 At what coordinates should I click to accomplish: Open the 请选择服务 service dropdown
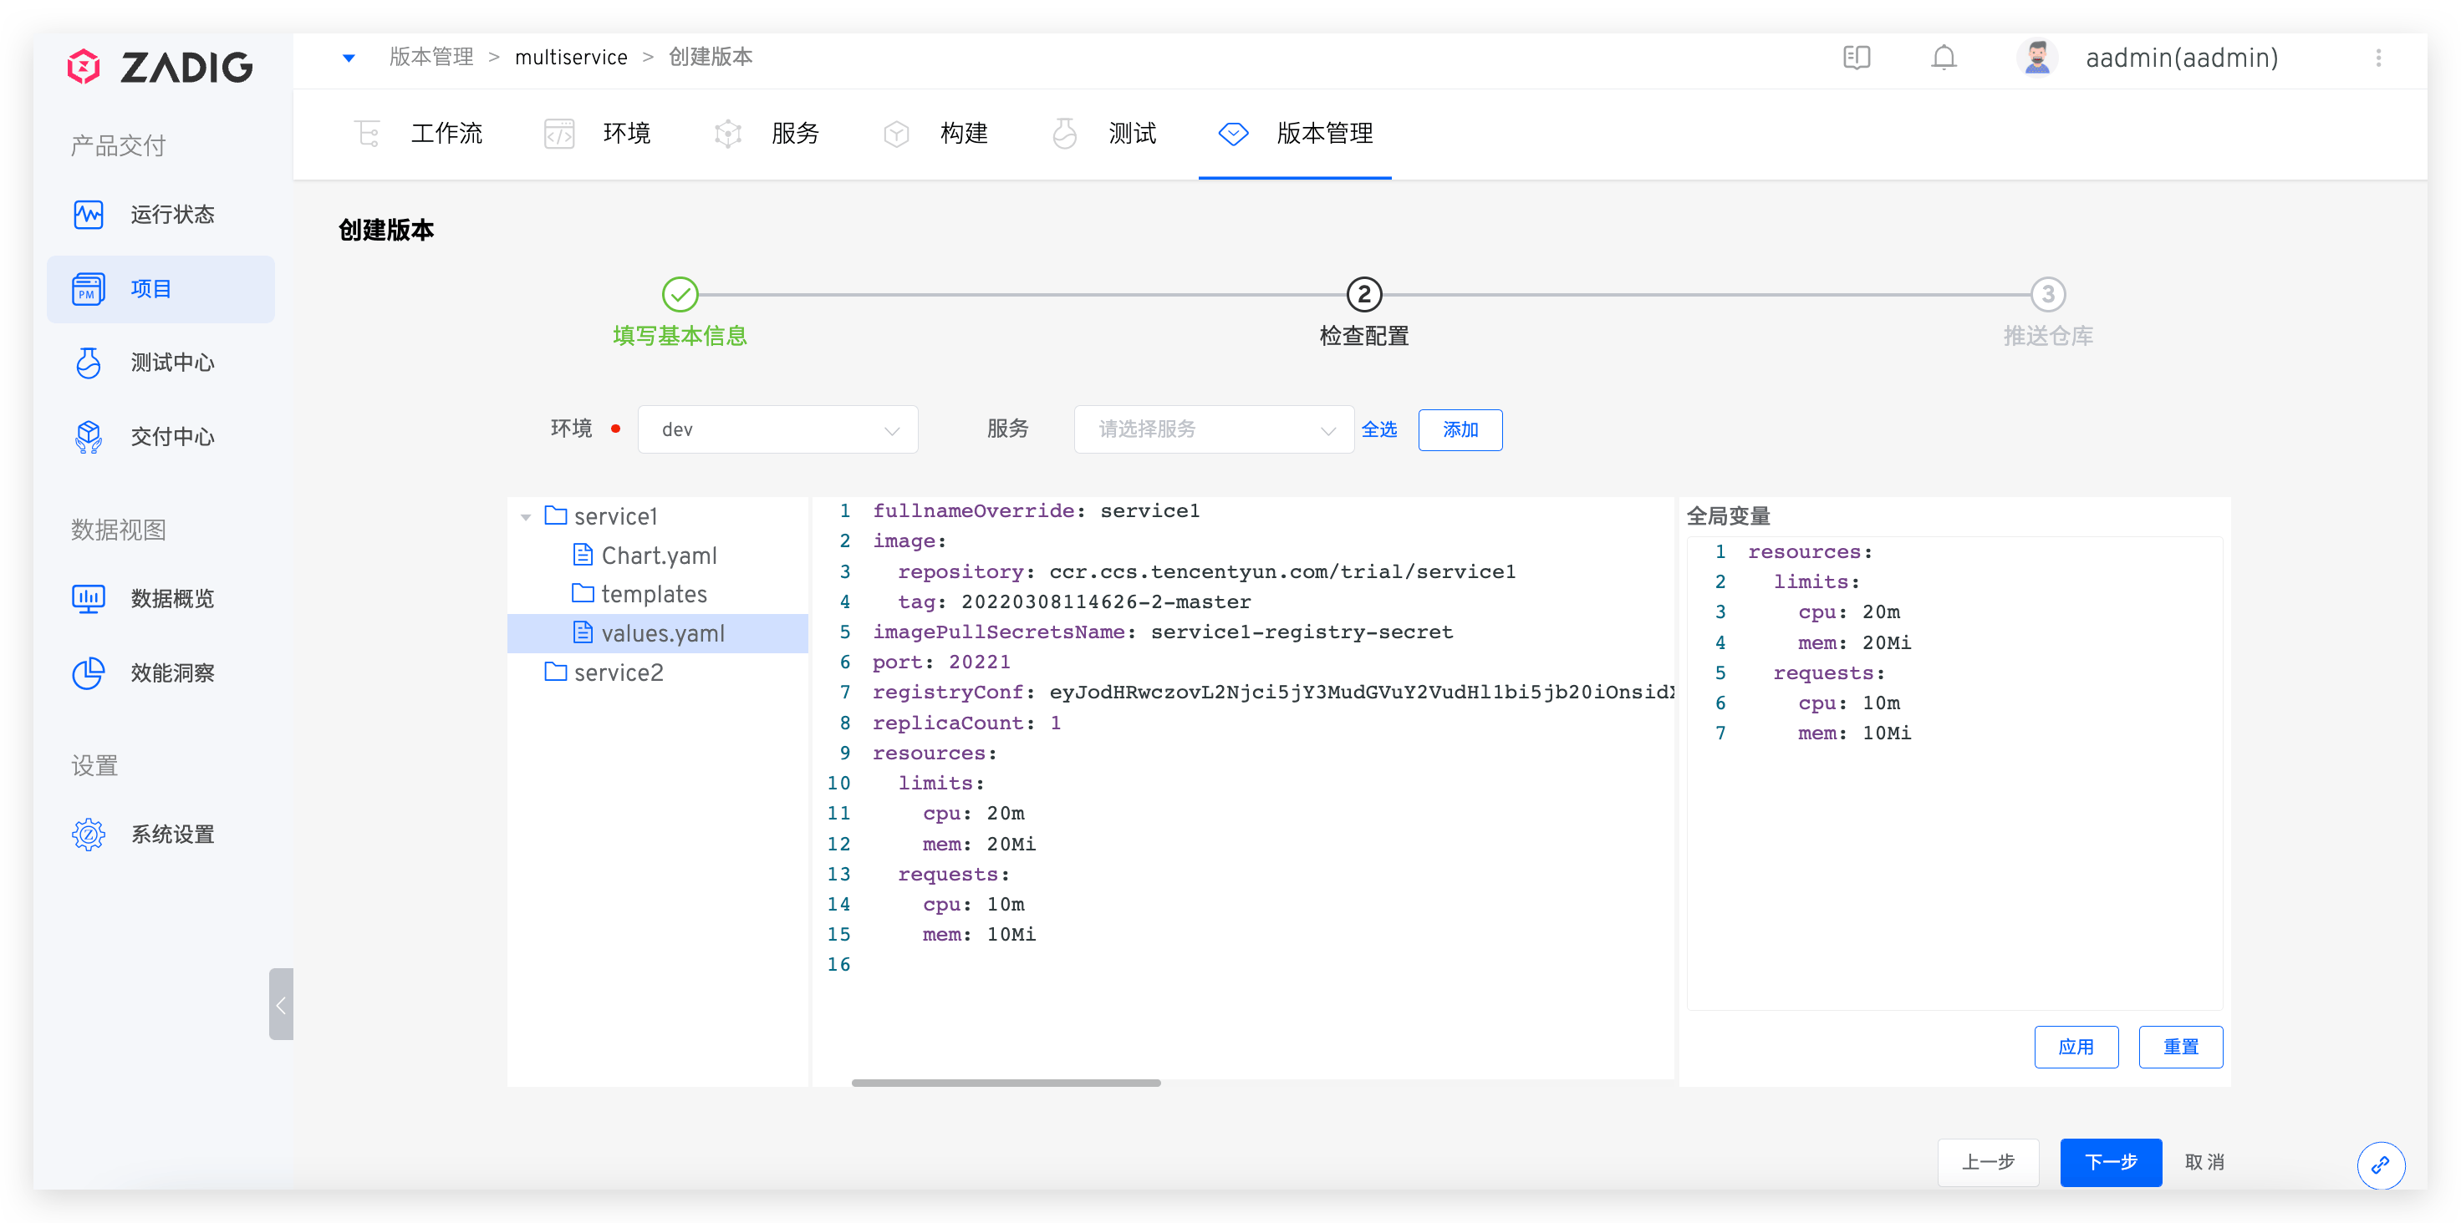click(x=1213, y=429)
